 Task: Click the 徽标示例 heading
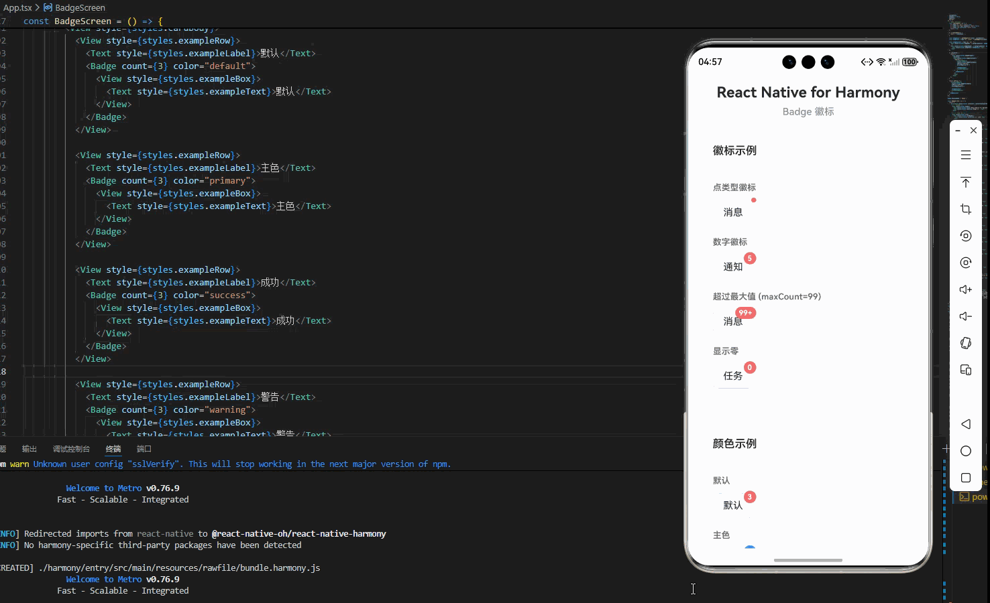click(734, 151)
